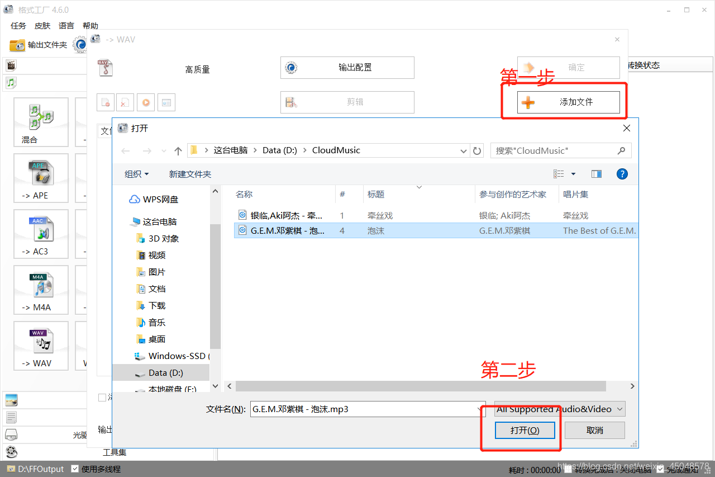Screen dimensions: 715x477
Task: Click the 取消 button
Action: [x=595, y=430]
